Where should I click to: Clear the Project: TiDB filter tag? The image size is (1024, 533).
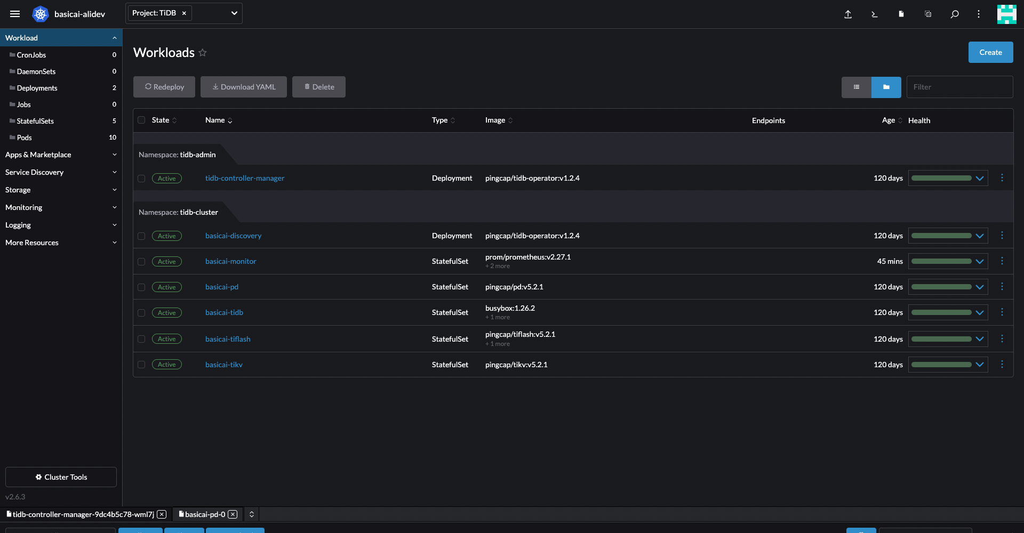[x=184, y=13]
